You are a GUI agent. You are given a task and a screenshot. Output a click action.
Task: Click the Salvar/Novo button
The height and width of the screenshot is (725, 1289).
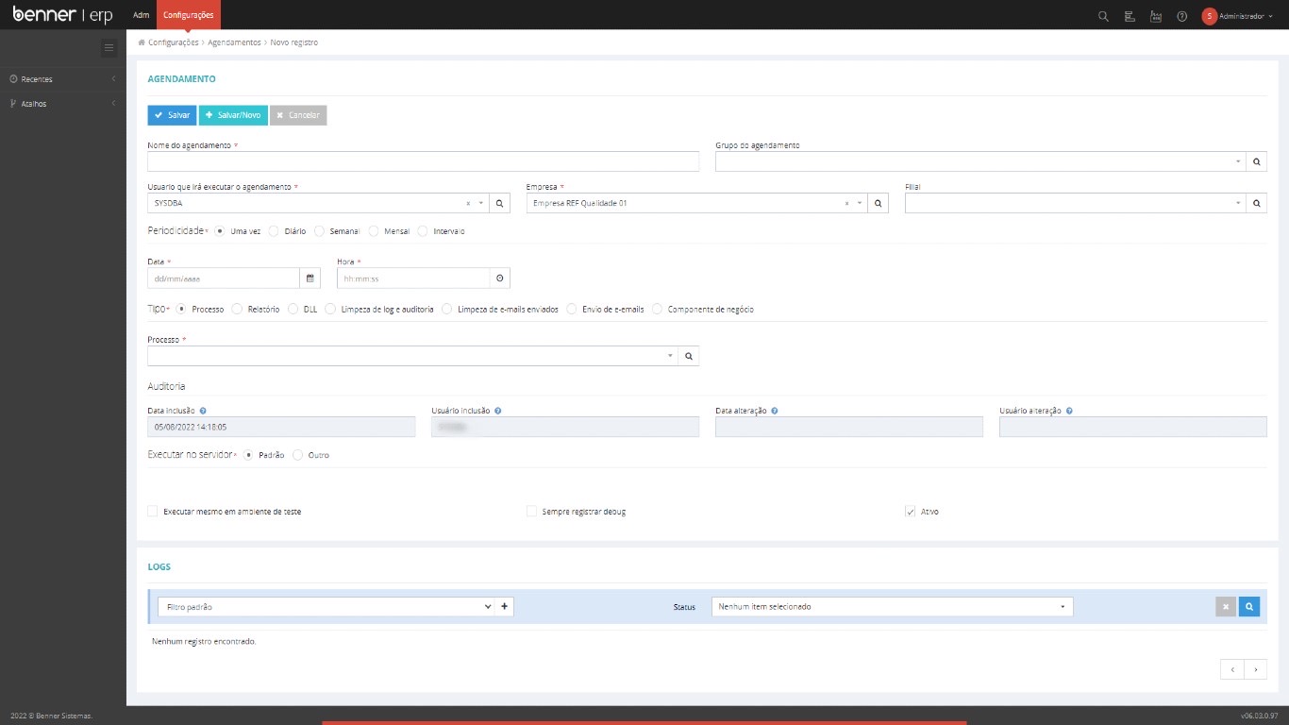[x=233, y=115]
